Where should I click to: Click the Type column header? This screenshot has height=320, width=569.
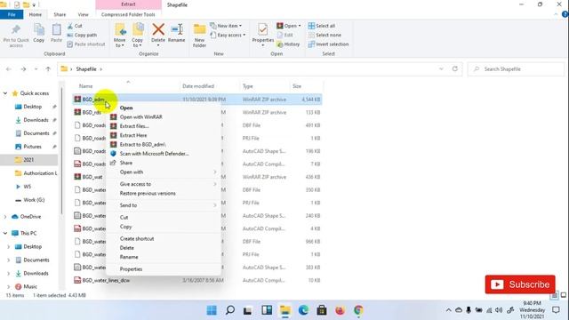(248, 86)
